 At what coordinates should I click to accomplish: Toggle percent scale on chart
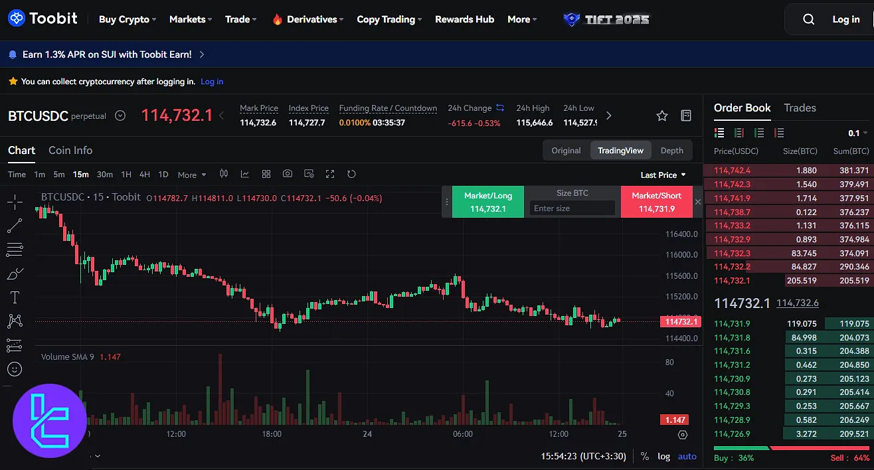[645, 457]
